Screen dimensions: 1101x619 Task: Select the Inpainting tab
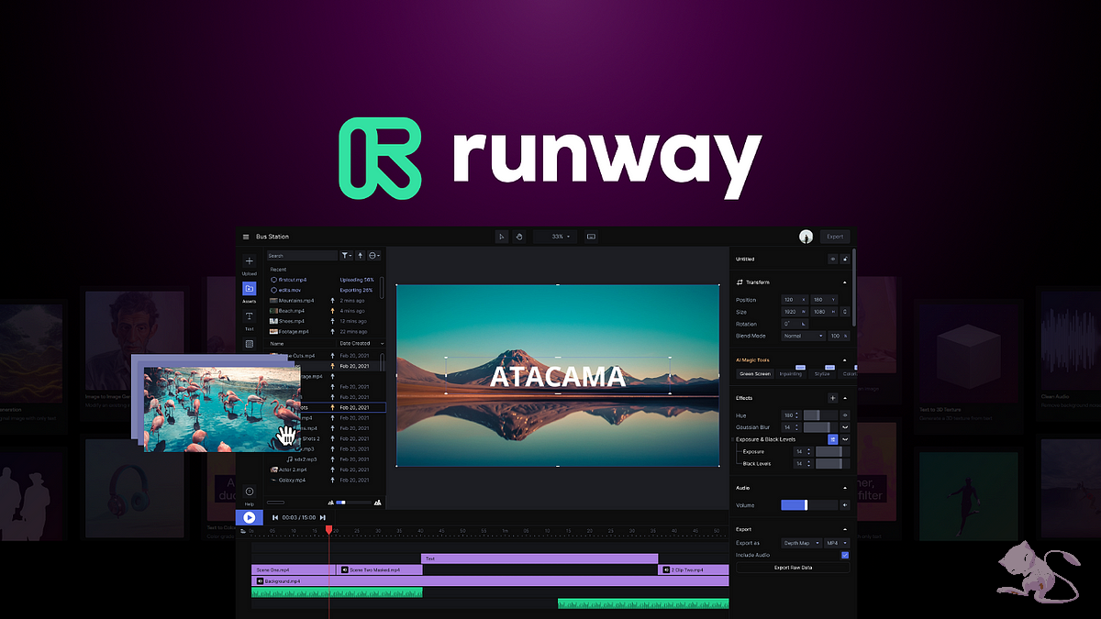point(790,373)
